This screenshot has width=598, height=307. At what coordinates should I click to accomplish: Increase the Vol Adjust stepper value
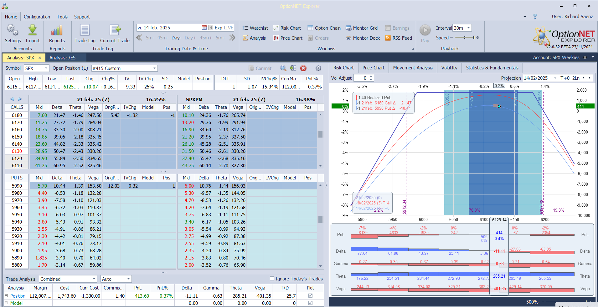[x=371, y=76]
